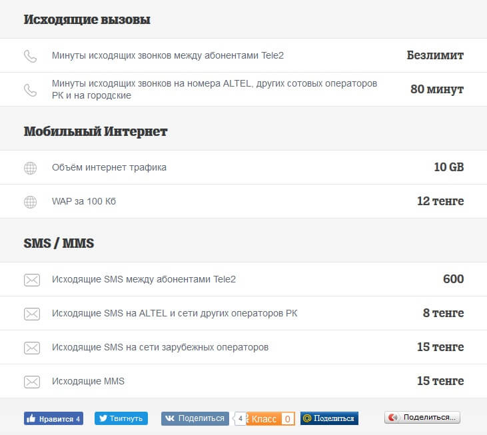This screenshot has height=435, width=487.
Task: Like the page with Facebook Нравится button
Action: [x=53, y=418]
